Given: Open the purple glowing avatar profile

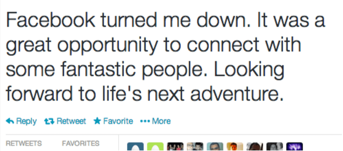Looking at the screenshot, I should [x=294, y=147].
